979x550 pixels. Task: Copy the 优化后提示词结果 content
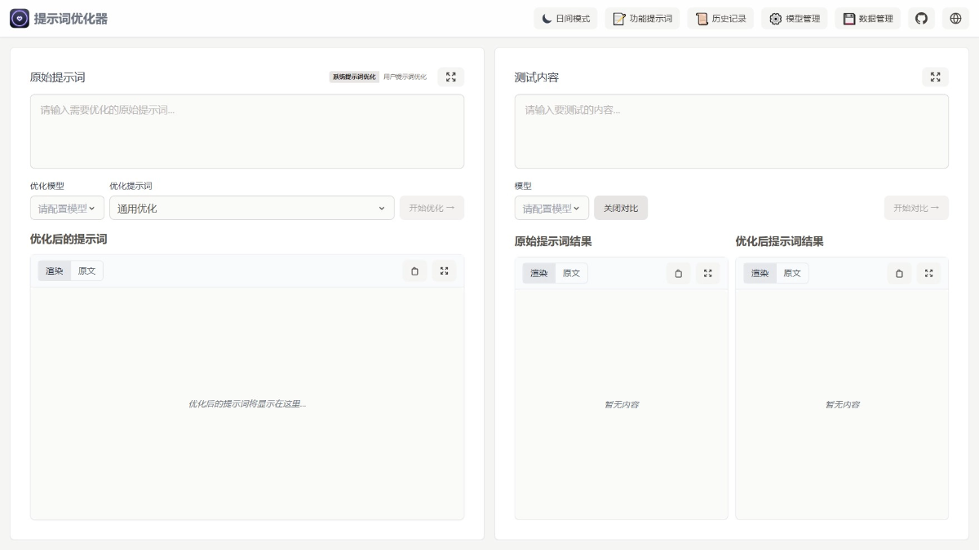click(x=899, y=274)
